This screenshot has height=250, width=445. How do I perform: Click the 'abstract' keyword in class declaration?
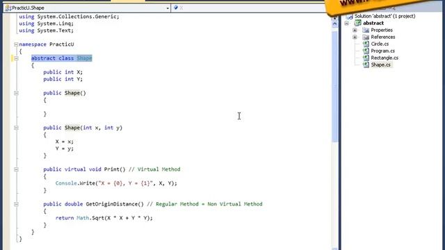tap(43, 58)
